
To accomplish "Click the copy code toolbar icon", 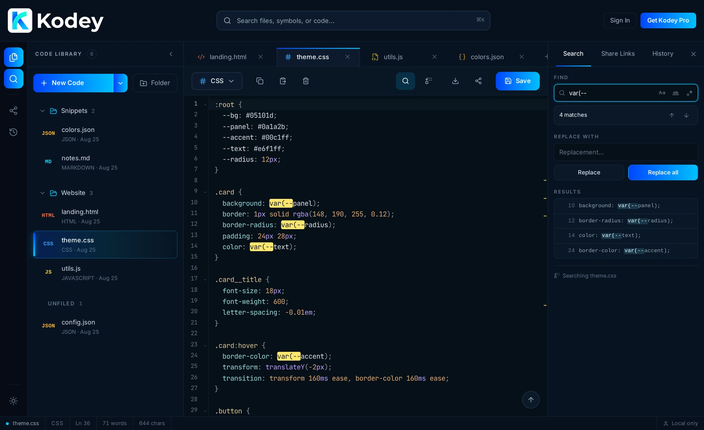I will pyautogui.click(x=260, y=81).
